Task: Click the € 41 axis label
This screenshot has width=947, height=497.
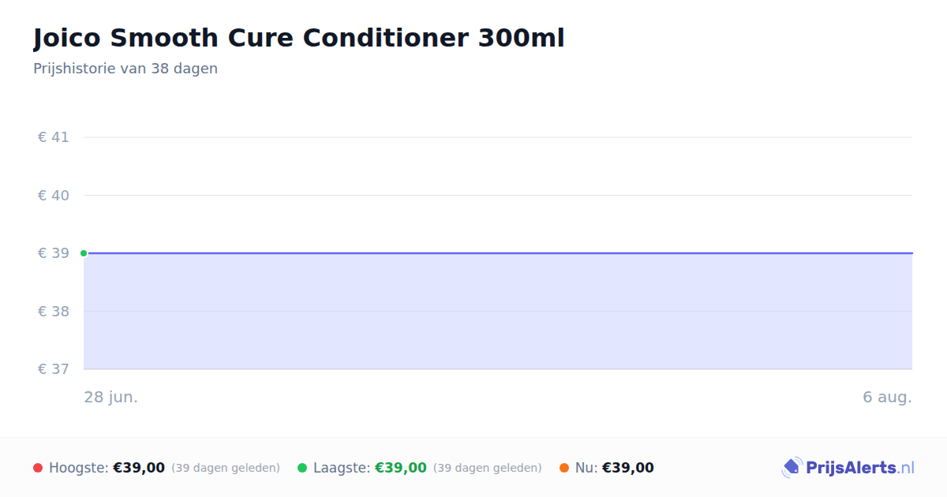Action: pos(54,137)
